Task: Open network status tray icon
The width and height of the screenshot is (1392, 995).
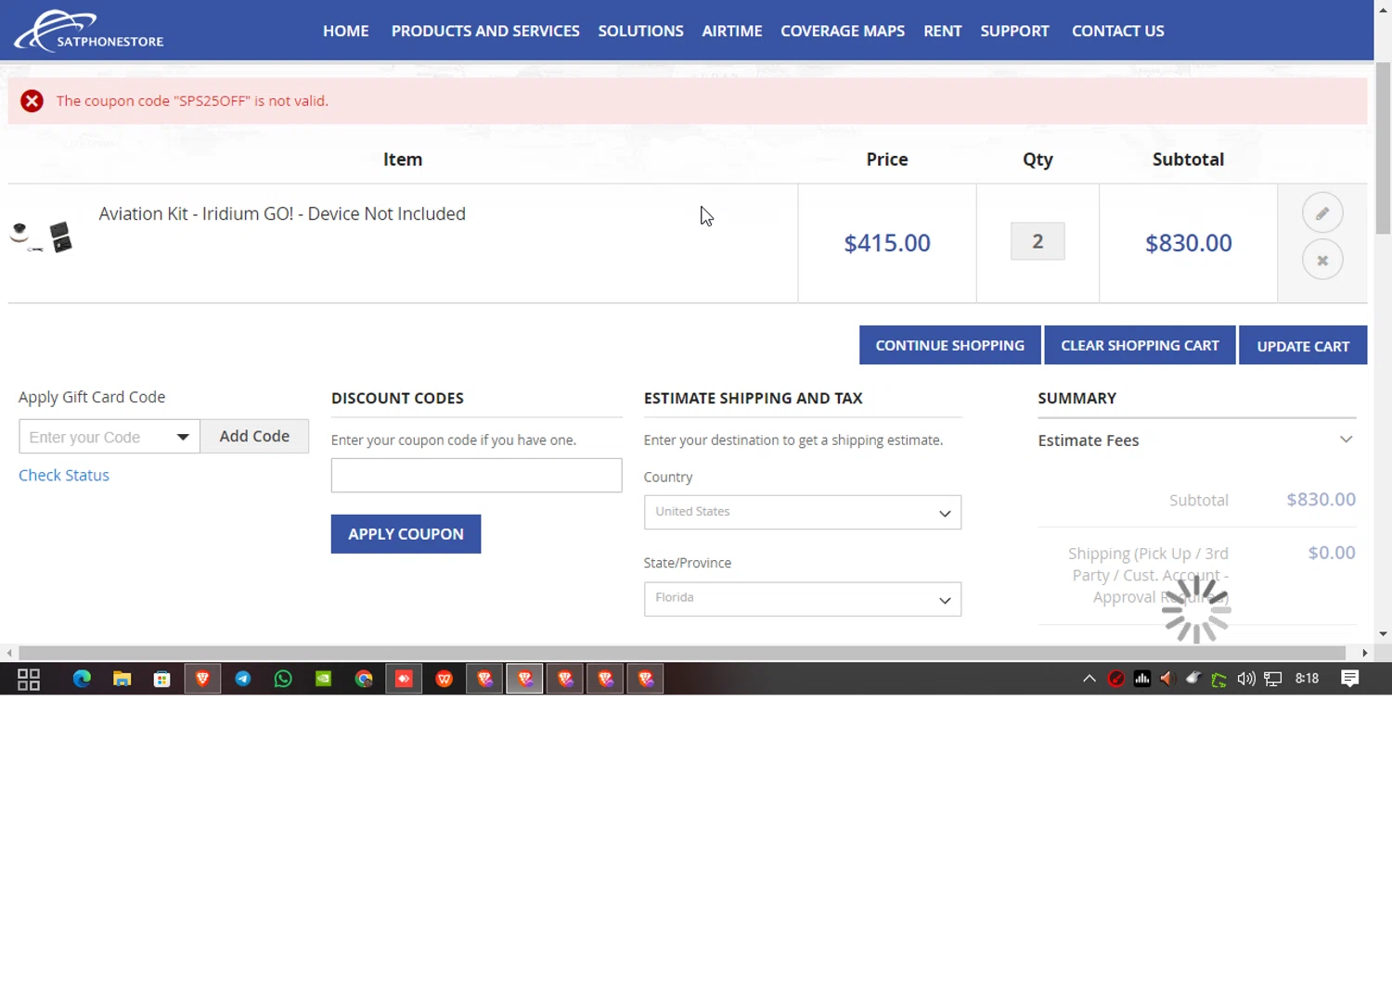Action: (x=1273, y=679)
